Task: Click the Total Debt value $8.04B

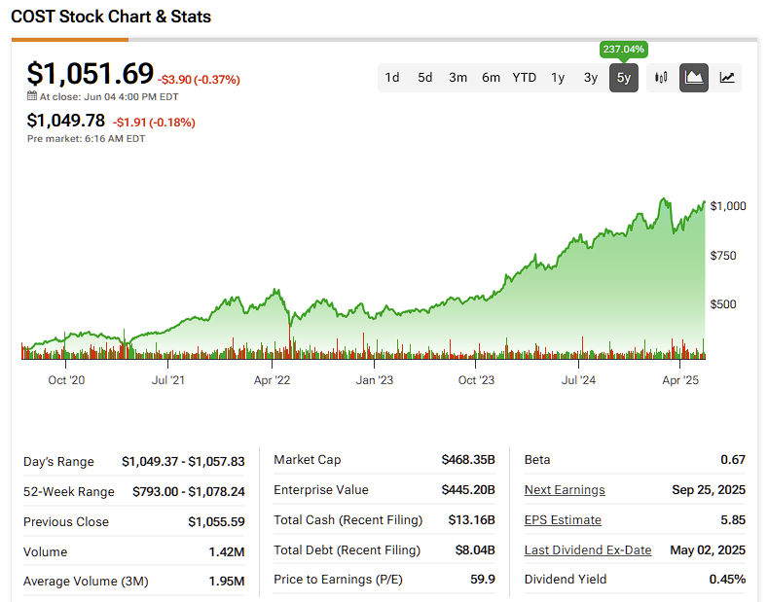Action: point(475,550)
